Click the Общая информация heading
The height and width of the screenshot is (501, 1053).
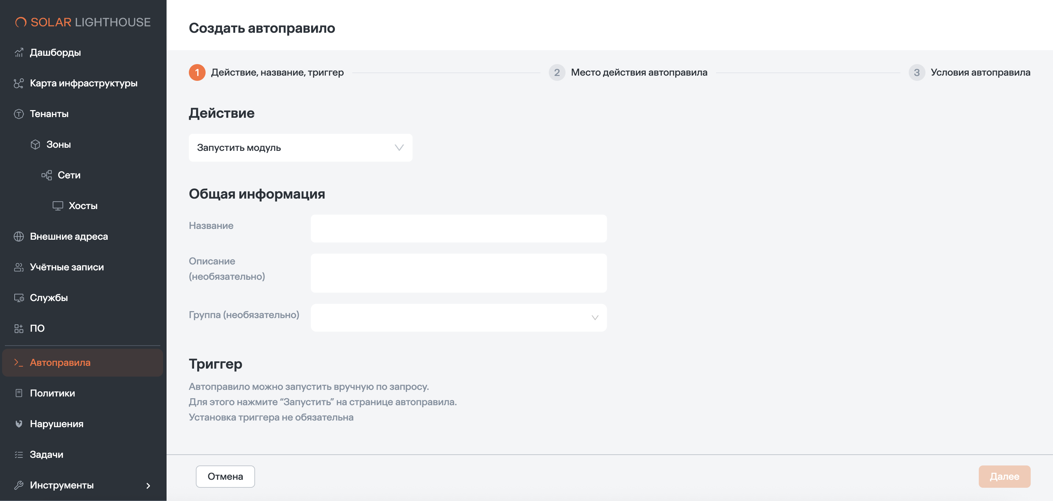click(257, 194)
